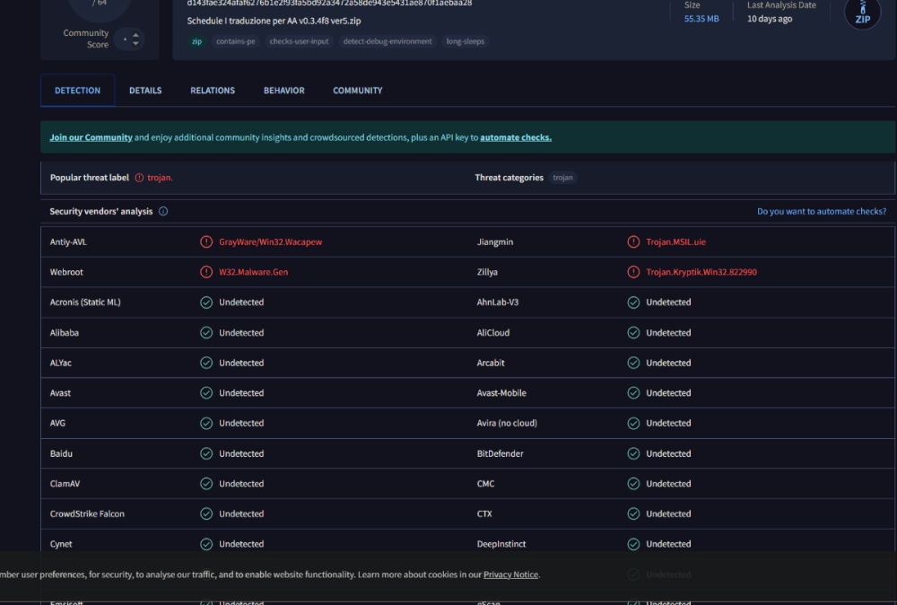This screenshot has width=897, height=605.
Task: Open the automate checks link in banner
Action: [515, 137]
